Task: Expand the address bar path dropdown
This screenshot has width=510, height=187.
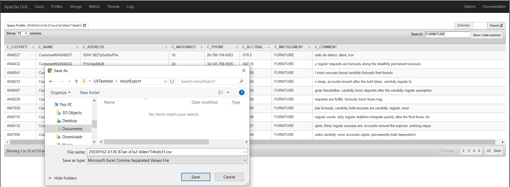Action: (165, 81)
